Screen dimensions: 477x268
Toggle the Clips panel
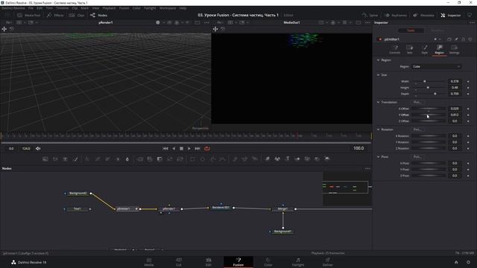pyautogui.click(x=77, y=15)
